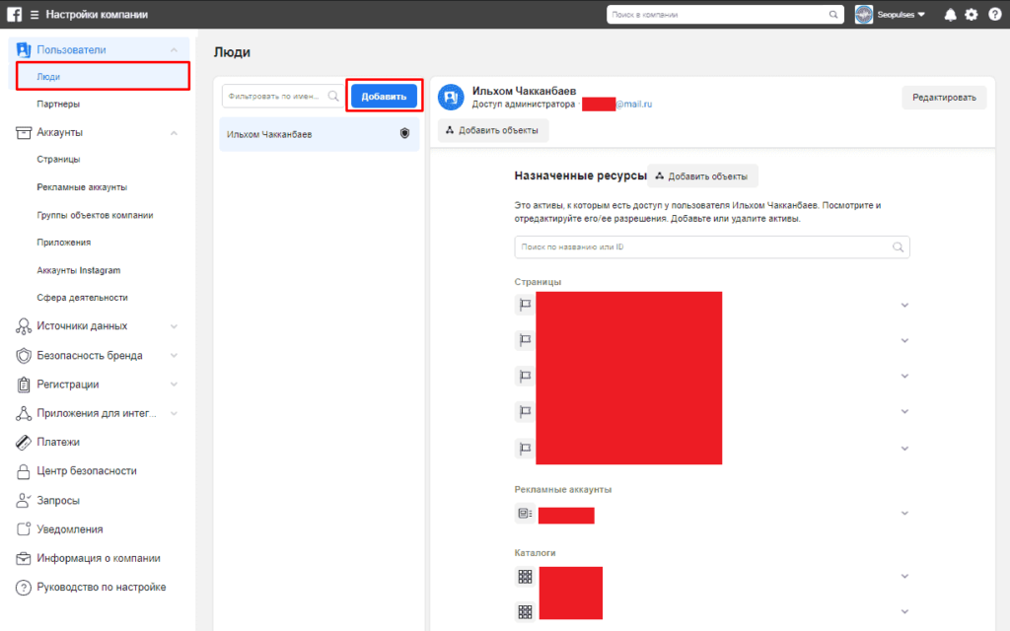This screenshot has height=631, width=1010.
Task: Click the blue Добавить button
Action: [x=384, y=96]
